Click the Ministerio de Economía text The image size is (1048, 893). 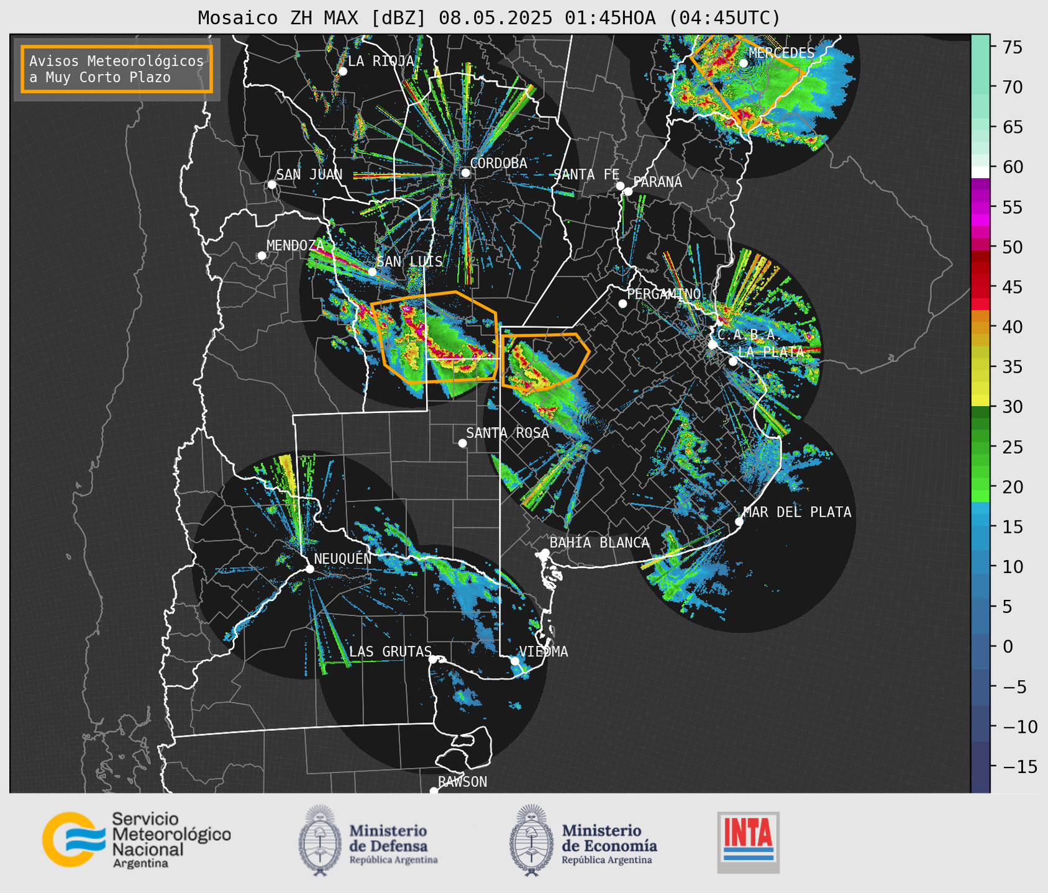[609, 844]
